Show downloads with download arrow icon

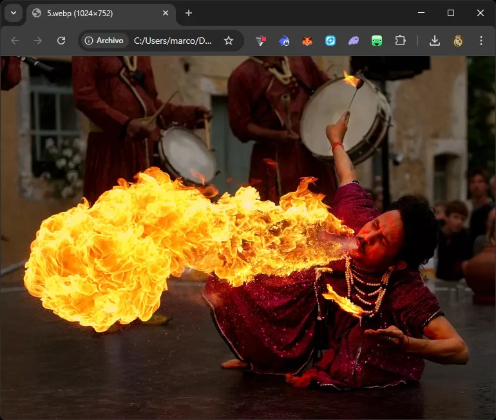(x=435, y=41)
